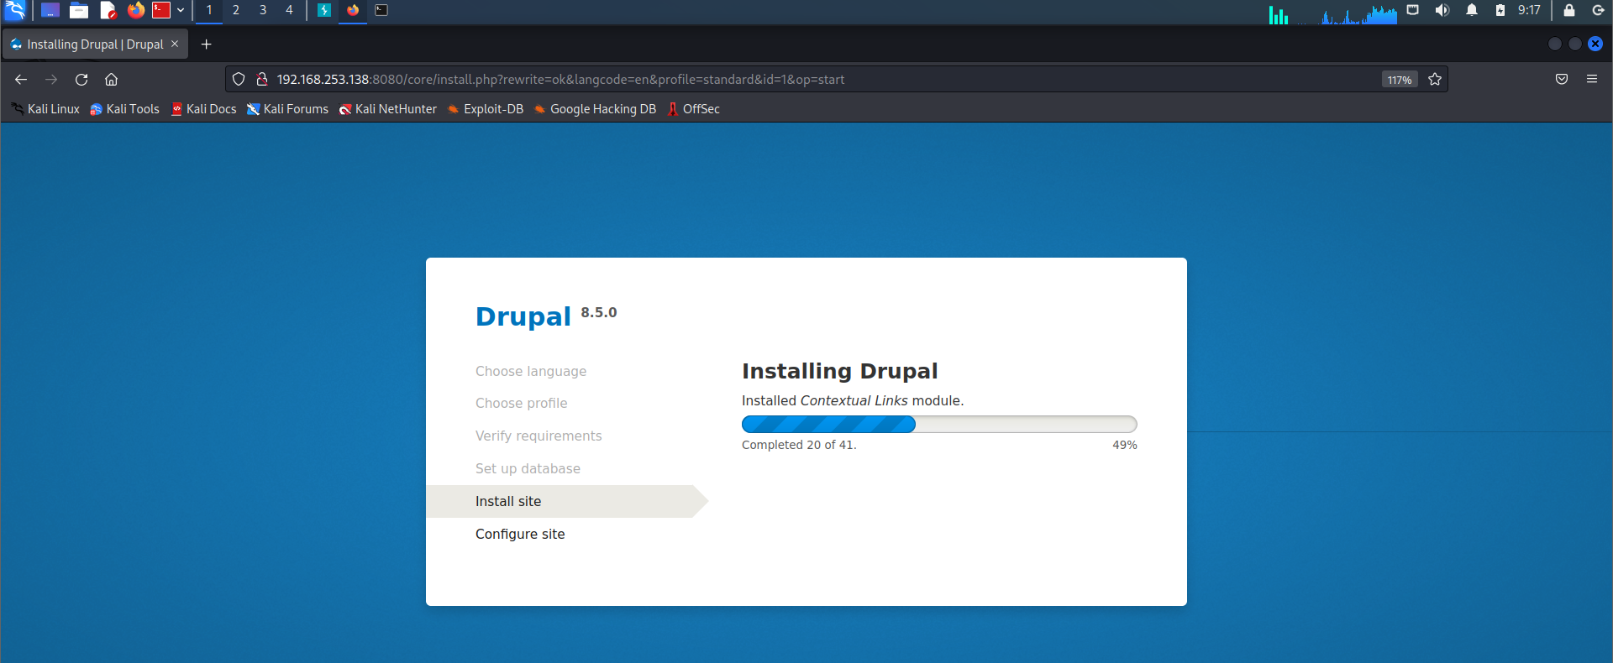Go back one page
1613x663 pixels.
pyautogui.click(x=21, y=79)
